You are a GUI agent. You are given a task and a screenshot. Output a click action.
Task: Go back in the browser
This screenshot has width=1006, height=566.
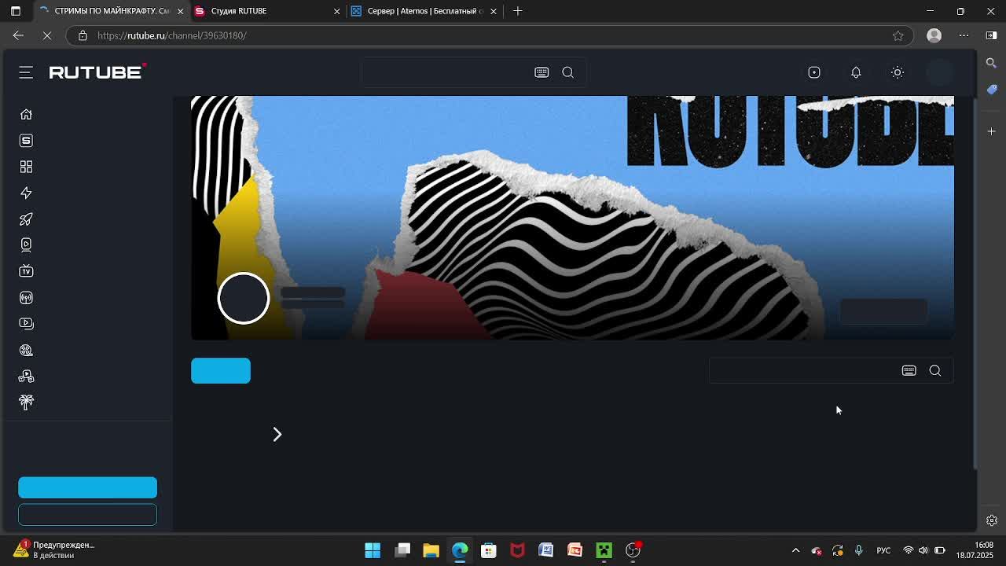point(18,35)
